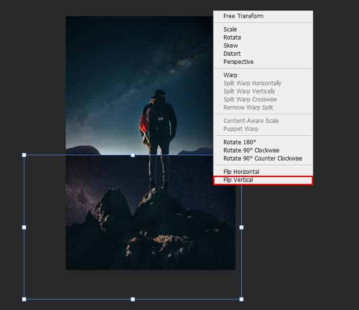Click the top-center transform edge handle

coord(133,155)
